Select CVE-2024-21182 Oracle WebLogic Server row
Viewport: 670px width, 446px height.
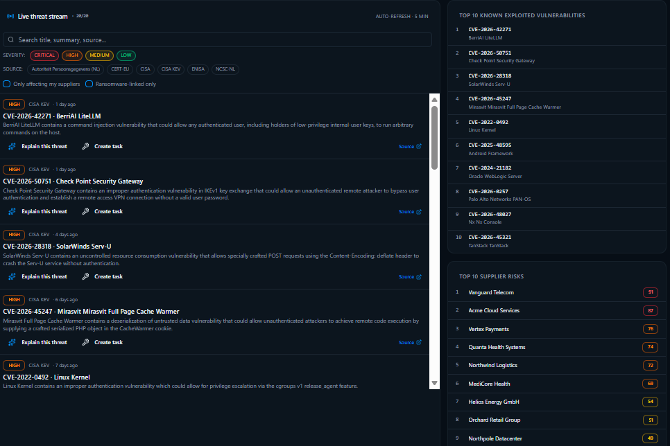click(557, 172)
